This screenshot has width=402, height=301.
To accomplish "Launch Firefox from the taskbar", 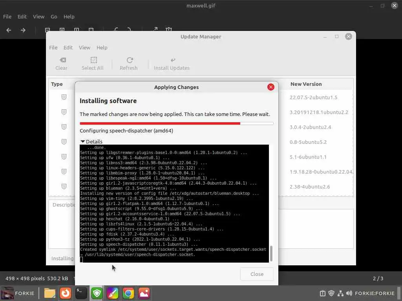I will [66, 293].
